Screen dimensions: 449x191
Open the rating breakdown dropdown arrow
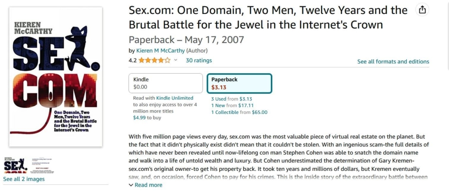[176, 60]
